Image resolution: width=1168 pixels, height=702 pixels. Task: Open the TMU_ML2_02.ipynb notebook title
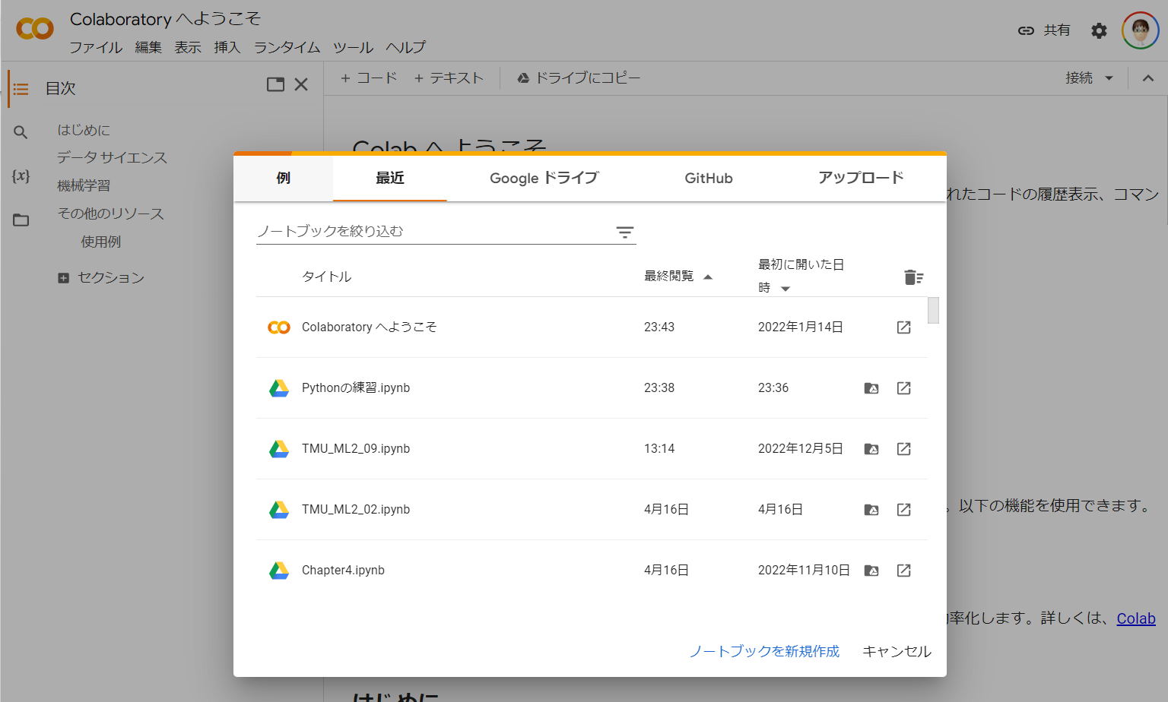[356, 510]
